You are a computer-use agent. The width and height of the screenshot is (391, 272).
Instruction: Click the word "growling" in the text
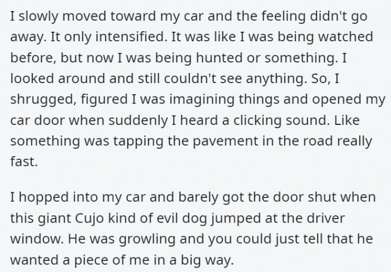tap(147, 240)
